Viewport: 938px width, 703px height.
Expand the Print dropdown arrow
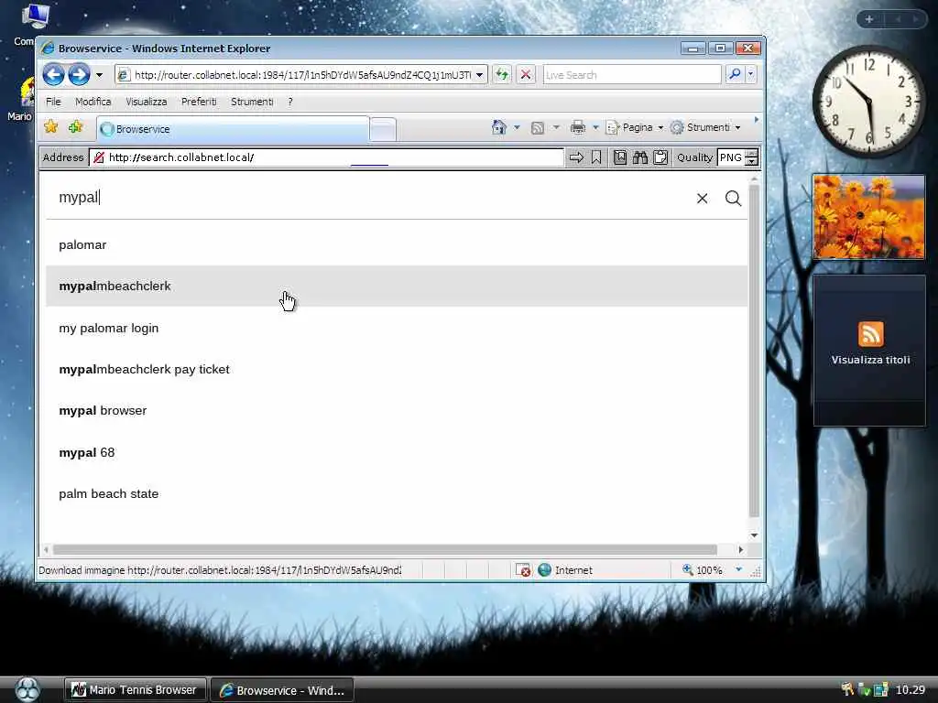tap(595, 127)
